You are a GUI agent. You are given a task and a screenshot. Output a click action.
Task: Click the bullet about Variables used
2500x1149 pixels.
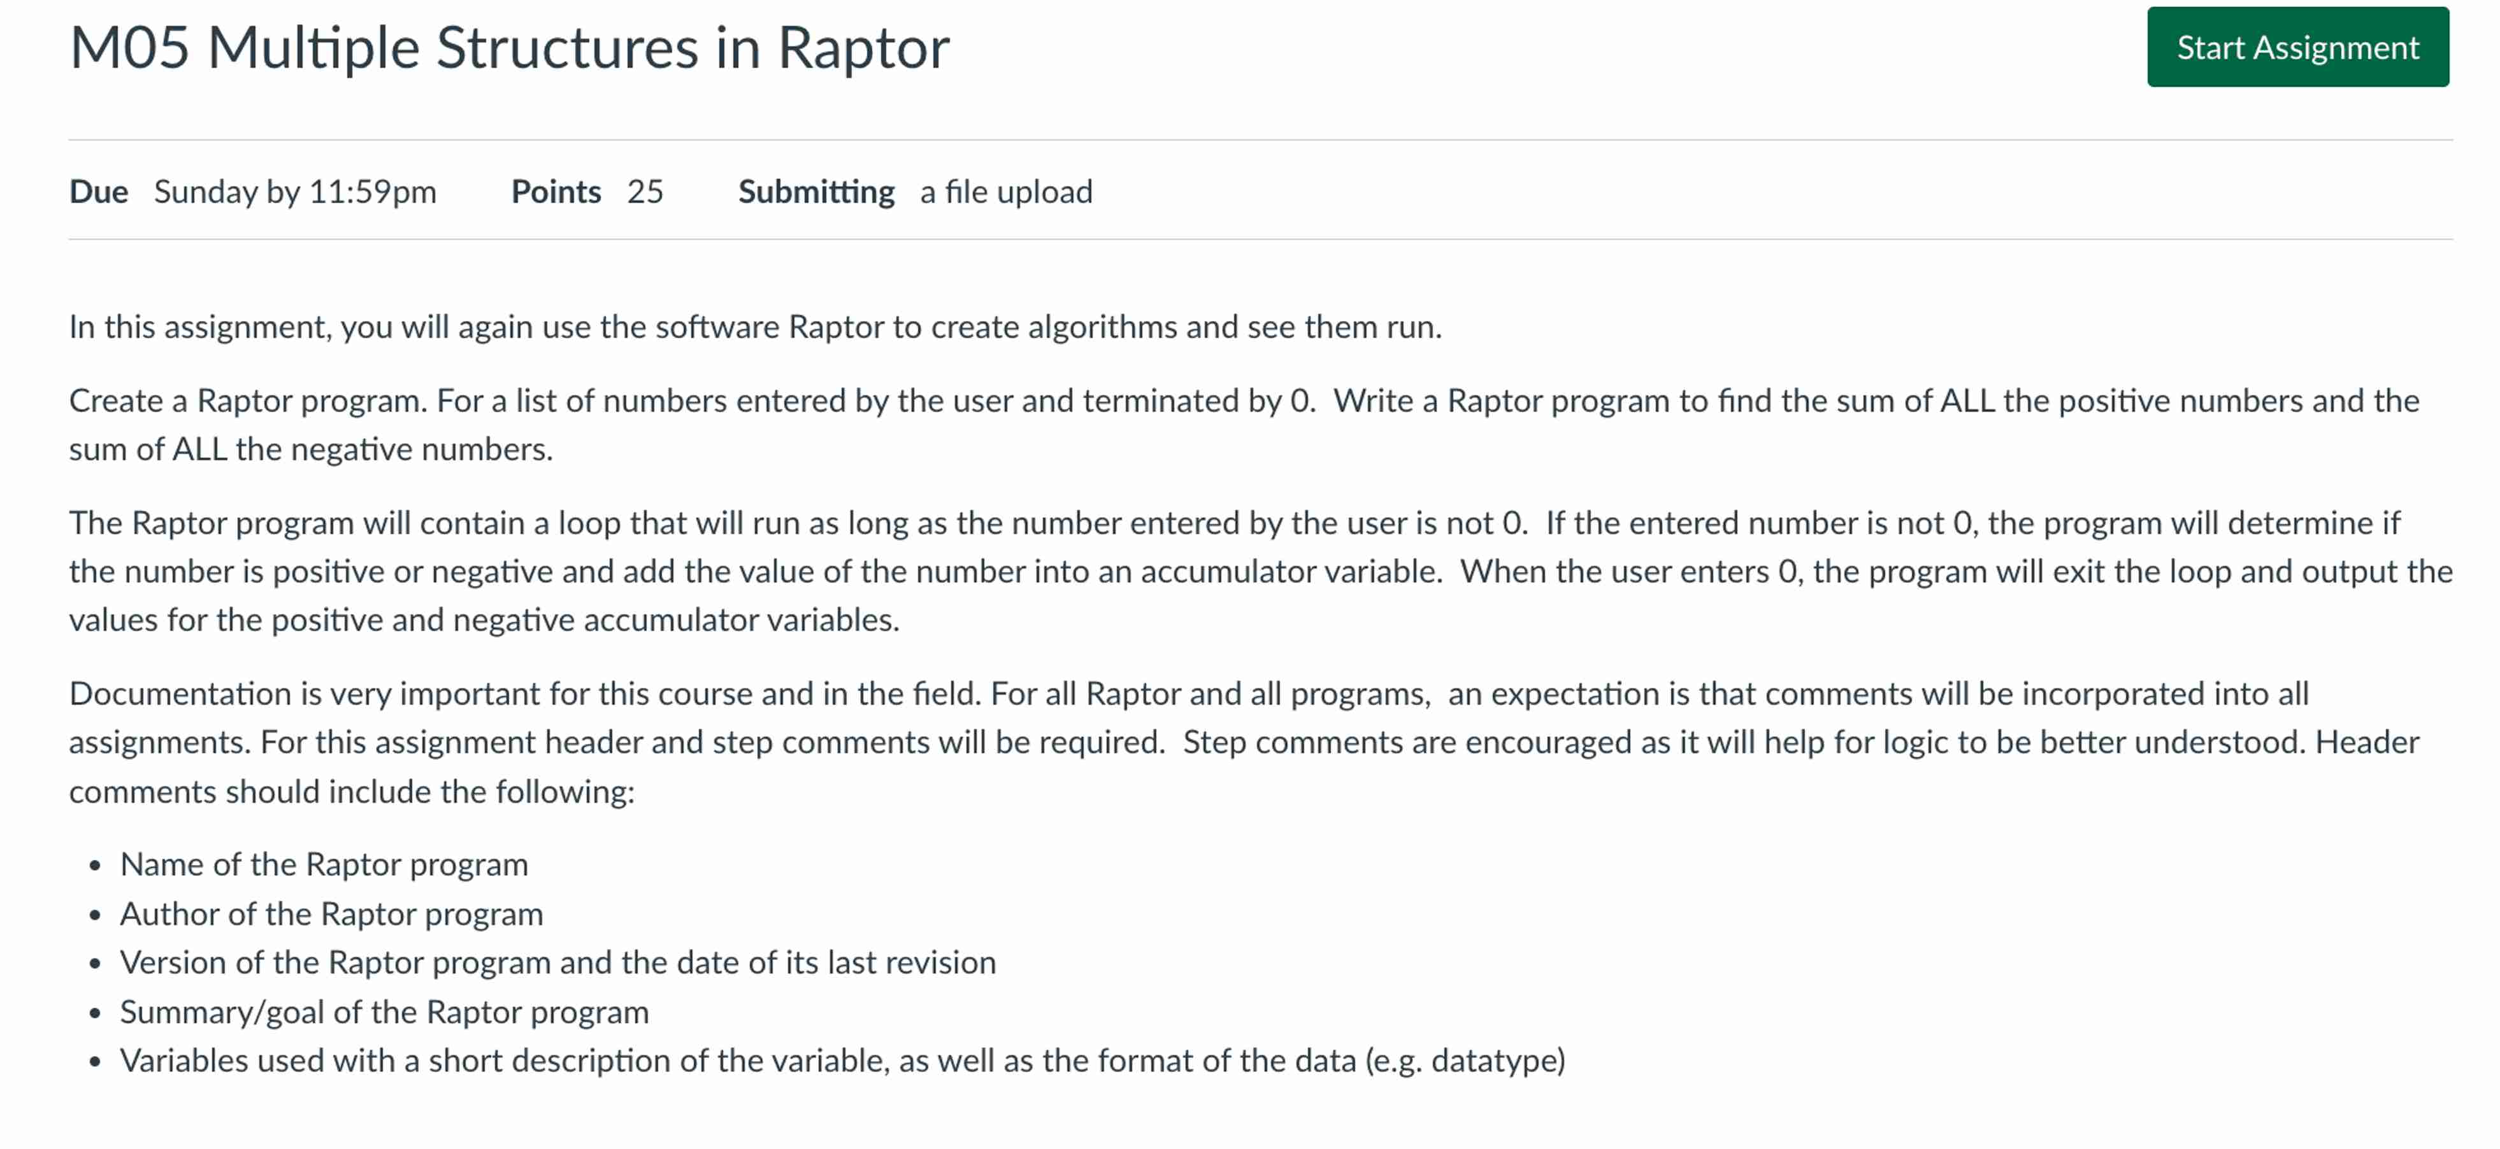(x=844, y=1060)
